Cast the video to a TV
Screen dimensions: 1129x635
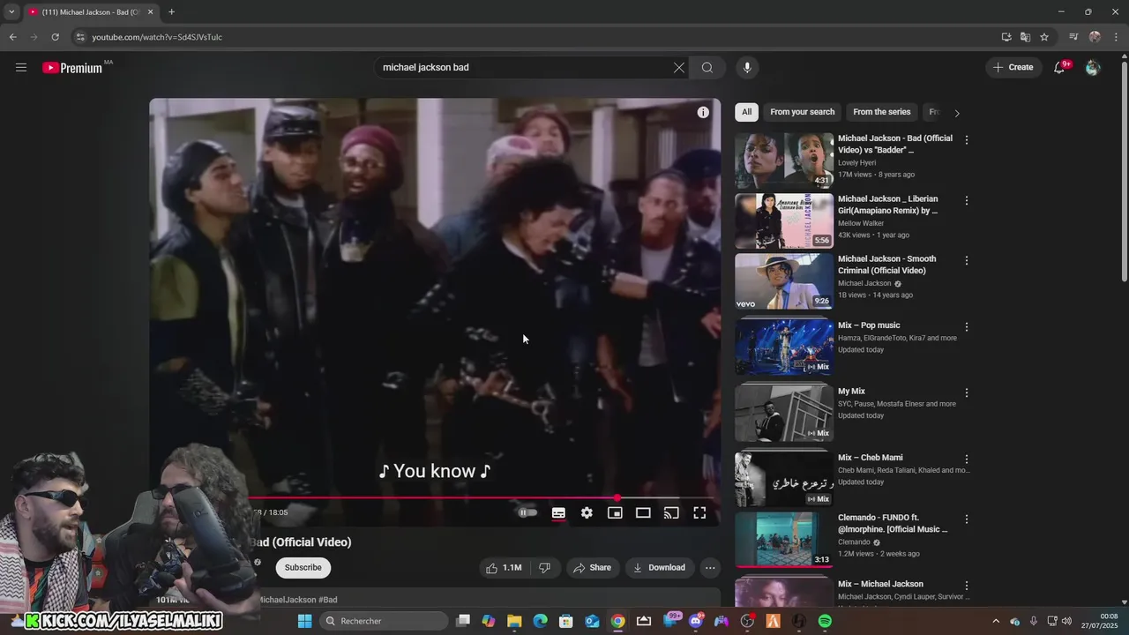tap(671, 512)
